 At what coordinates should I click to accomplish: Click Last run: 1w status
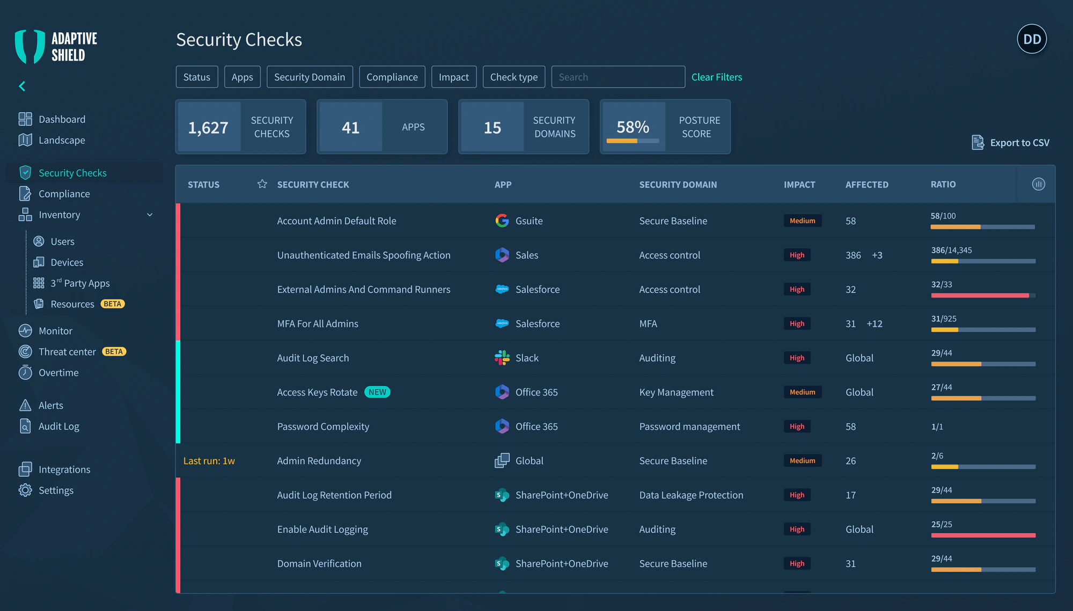coord(209,461)
